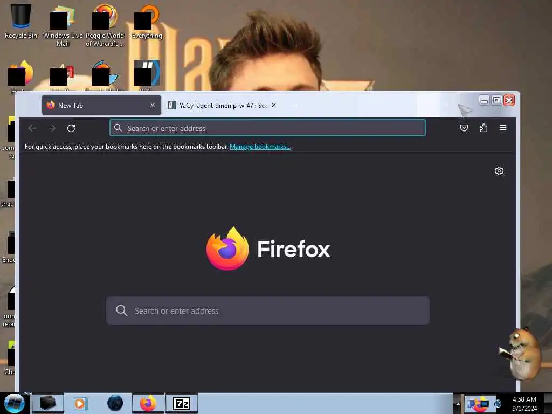Close the YaCy 'agent-dinenip-w-47' tab
This screenshot has width=552, height=414.
(x=274, y=105)
